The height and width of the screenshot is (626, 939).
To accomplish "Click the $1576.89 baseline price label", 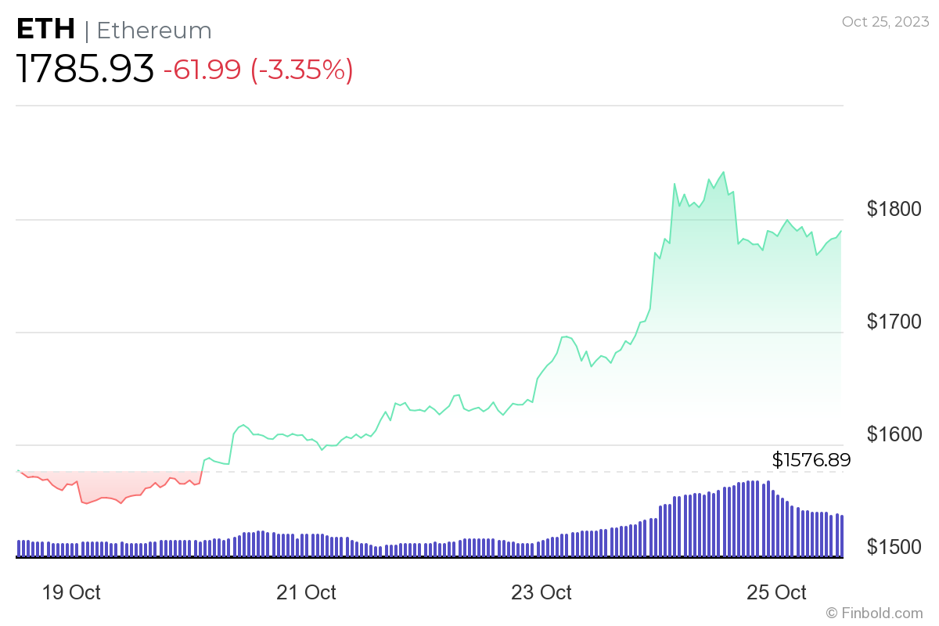I will click(x=811, y=459).
